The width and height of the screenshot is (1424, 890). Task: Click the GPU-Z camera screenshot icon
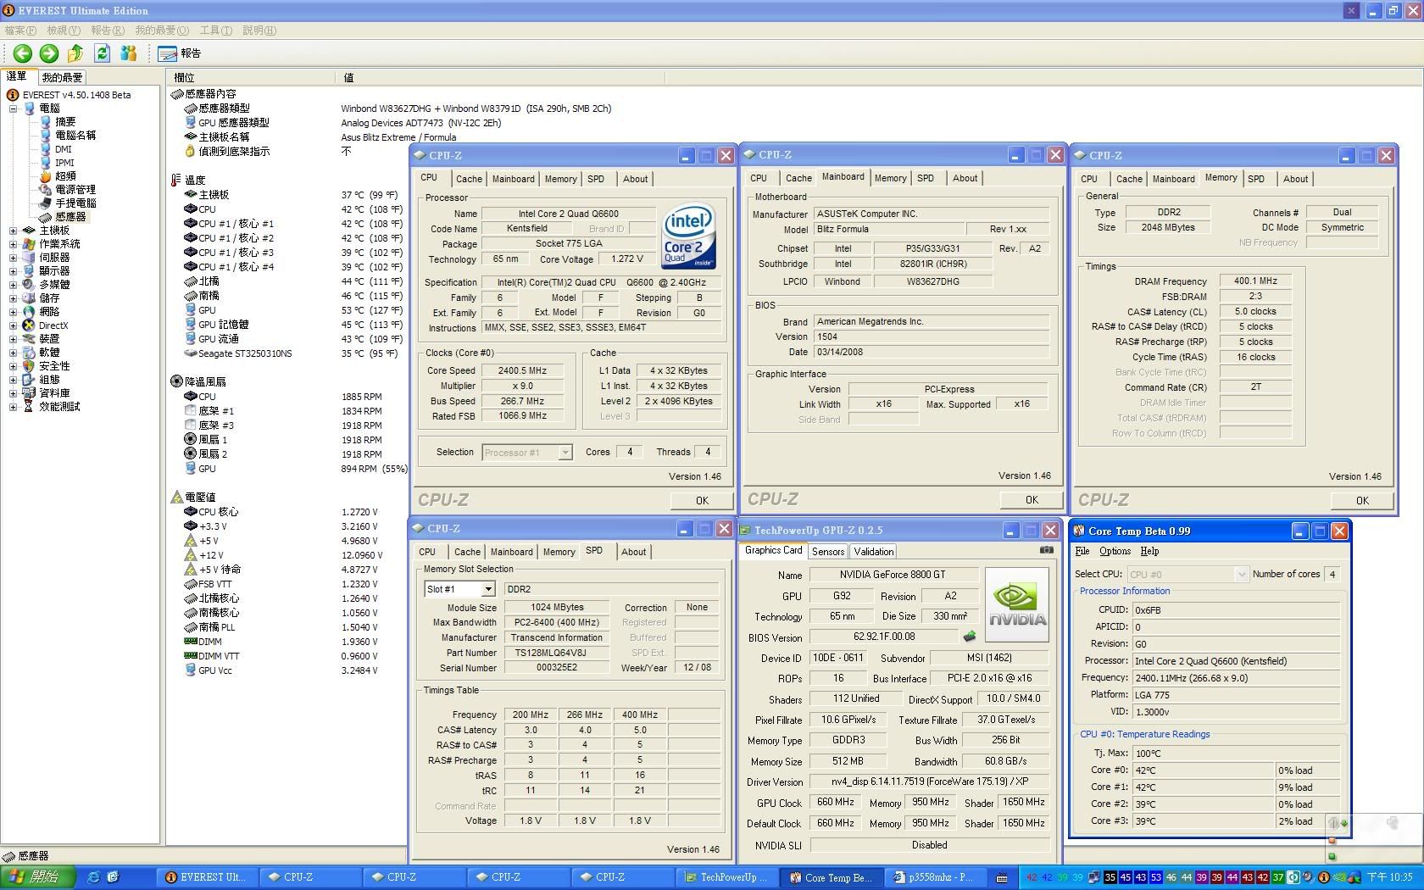click(x=1047, y=550)
